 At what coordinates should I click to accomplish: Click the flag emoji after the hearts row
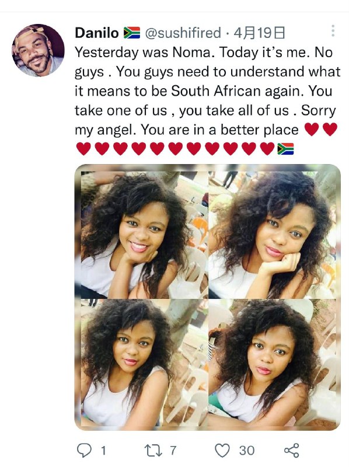pos(285,149)
